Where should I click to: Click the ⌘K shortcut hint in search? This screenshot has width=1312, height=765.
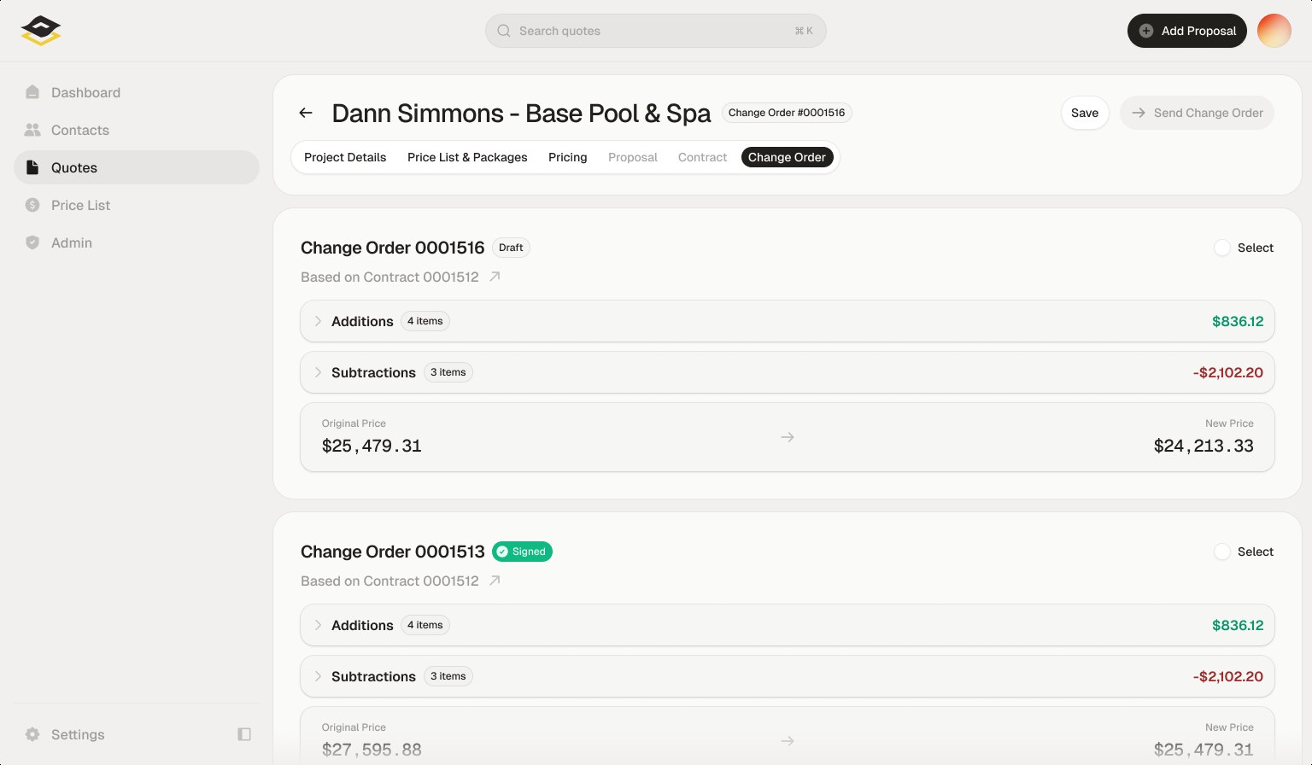(804, 31)
